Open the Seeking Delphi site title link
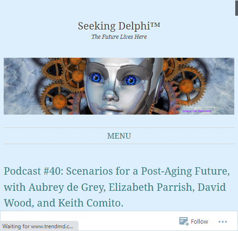238x231 pixels. 119,26
